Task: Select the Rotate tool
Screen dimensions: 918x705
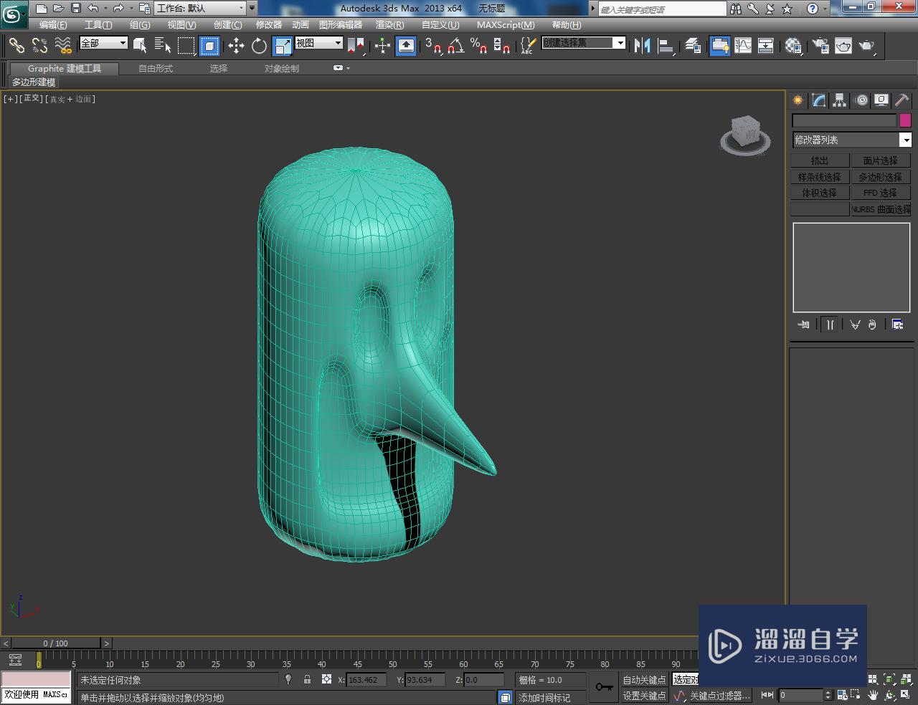Action: click(259, 46)
